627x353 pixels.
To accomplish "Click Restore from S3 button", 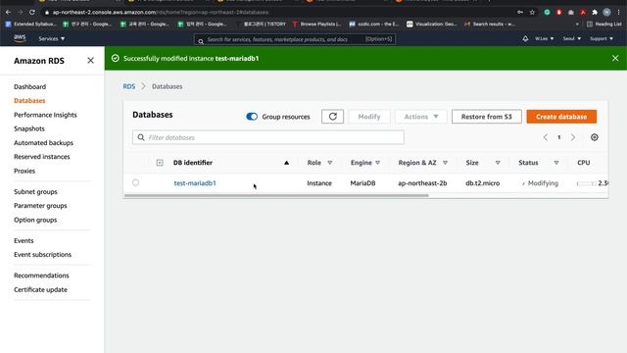I will (486, 117).
